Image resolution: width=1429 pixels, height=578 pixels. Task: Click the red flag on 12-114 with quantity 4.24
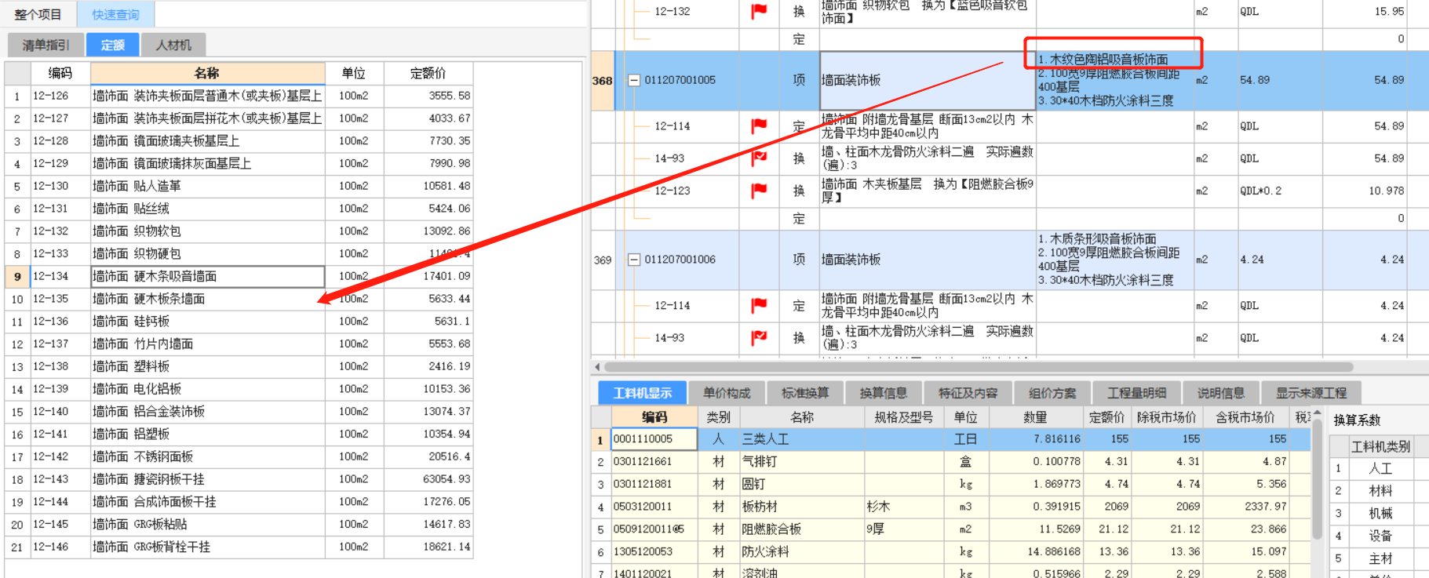coord(759,305)
